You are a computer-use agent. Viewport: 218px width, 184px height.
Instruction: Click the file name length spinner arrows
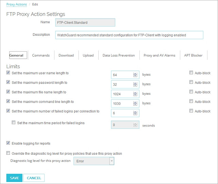click(x=135, y=94)
